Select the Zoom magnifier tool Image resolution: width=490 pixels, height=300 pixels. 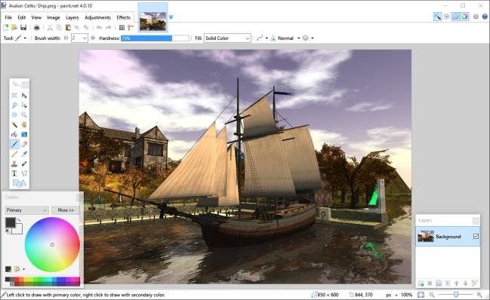click(24, 115)
